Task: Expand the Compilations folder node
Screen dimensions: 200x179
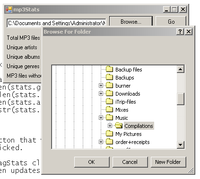Action: point(110,126)
